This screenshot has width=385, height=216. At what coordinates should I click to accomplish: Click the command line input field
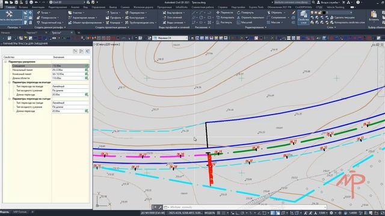[245, 207]
